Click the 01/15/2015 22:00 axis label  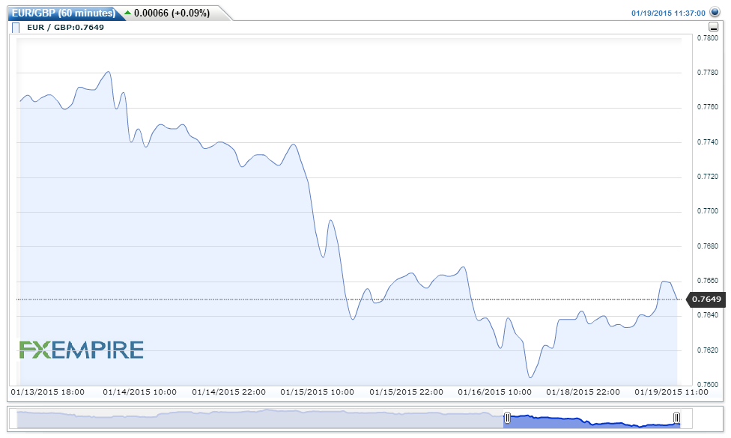coord(406,392)
